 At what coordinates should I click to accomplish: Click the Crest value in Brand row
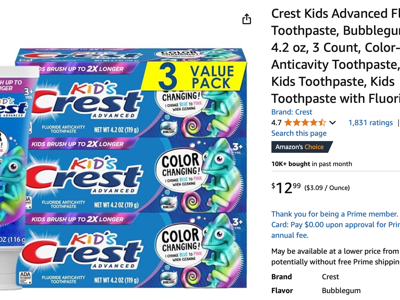pos(330,277)
